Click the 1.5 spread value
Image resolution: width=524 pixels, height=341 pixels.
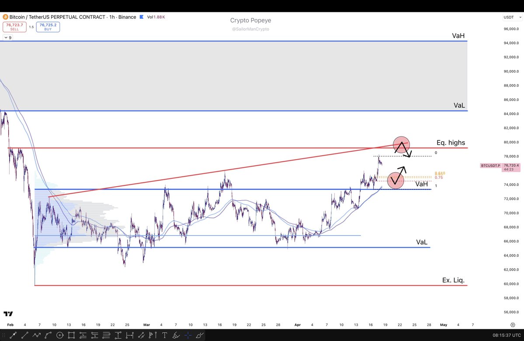[x=31, y=27]
